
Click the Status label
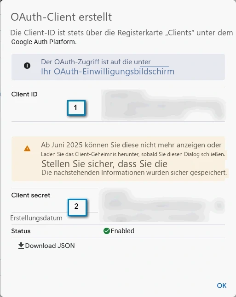21,231
